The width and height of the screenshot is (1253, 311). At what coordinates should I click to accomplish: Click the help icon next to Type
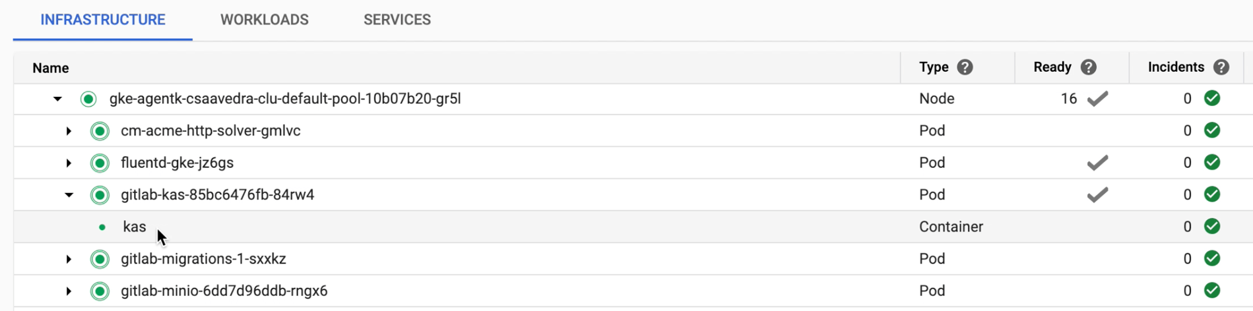coord(965,67)
